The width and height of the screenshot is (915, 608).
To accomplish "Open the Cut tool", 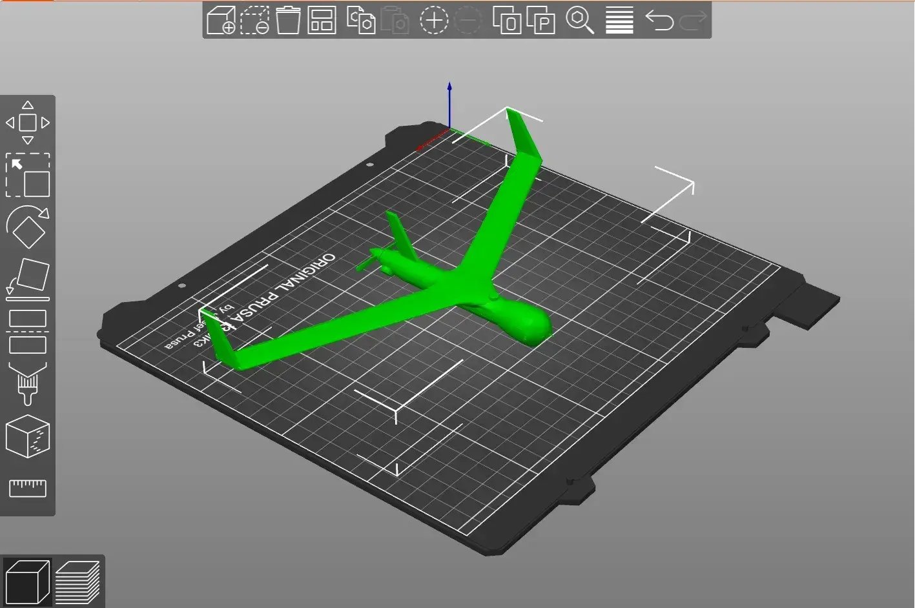I will click(x=28, y=332).
